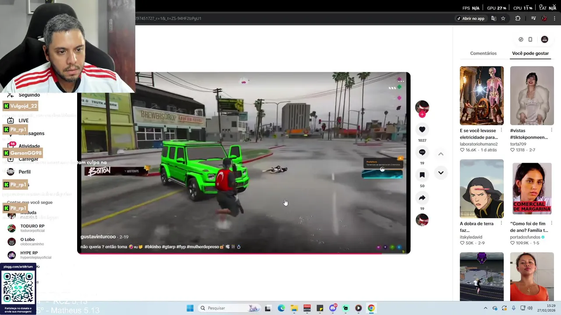Open the laboratoriohumano2 author link
This screenshot has width=561, height=315.
click(479, 144)
